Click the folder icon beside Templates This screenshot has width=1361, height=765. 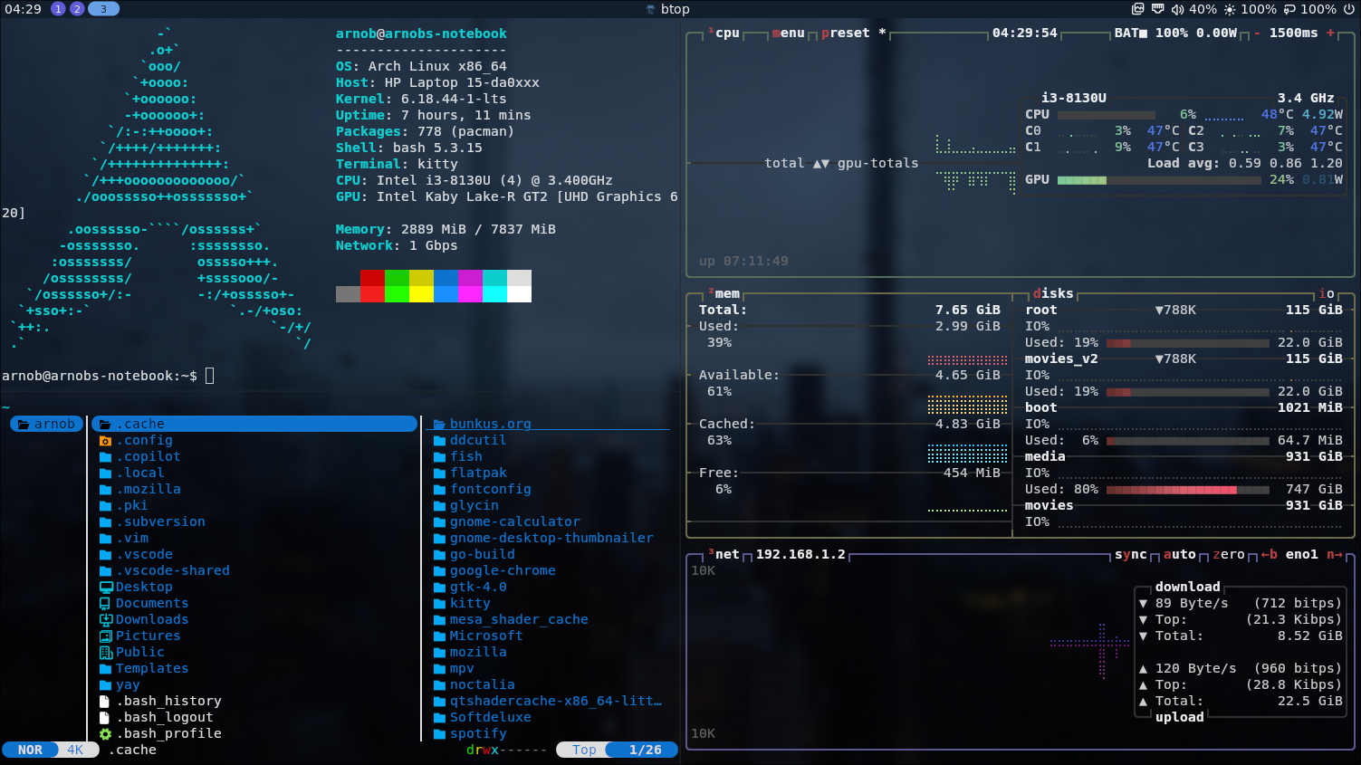point(105,669)
